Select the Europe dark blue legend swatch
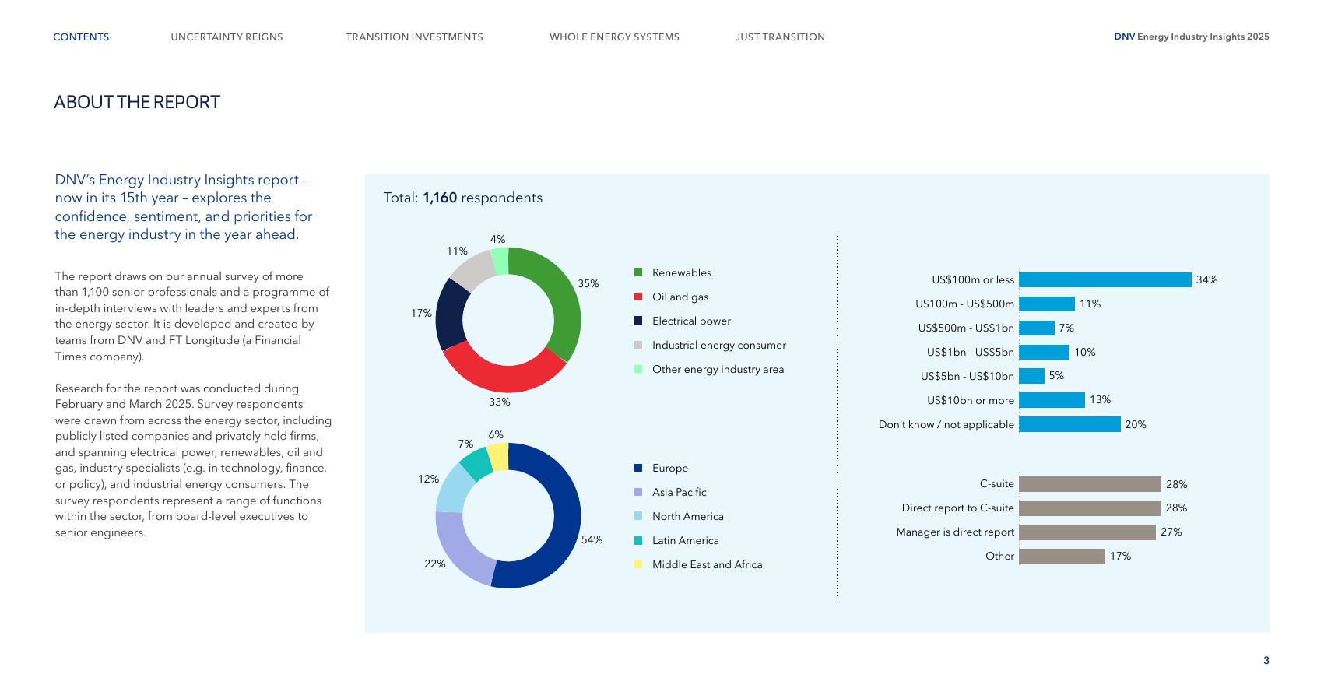 point(638,468)
